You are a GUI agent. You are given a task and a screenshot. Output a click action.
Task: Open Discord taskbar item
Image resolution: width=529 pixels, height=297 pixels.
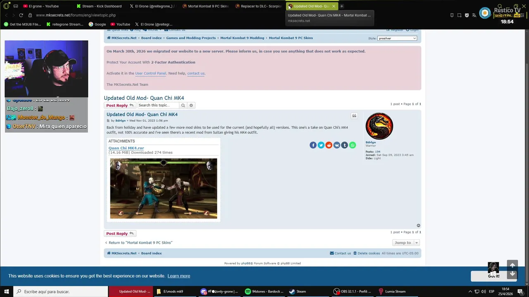click(x=219, y=291)
